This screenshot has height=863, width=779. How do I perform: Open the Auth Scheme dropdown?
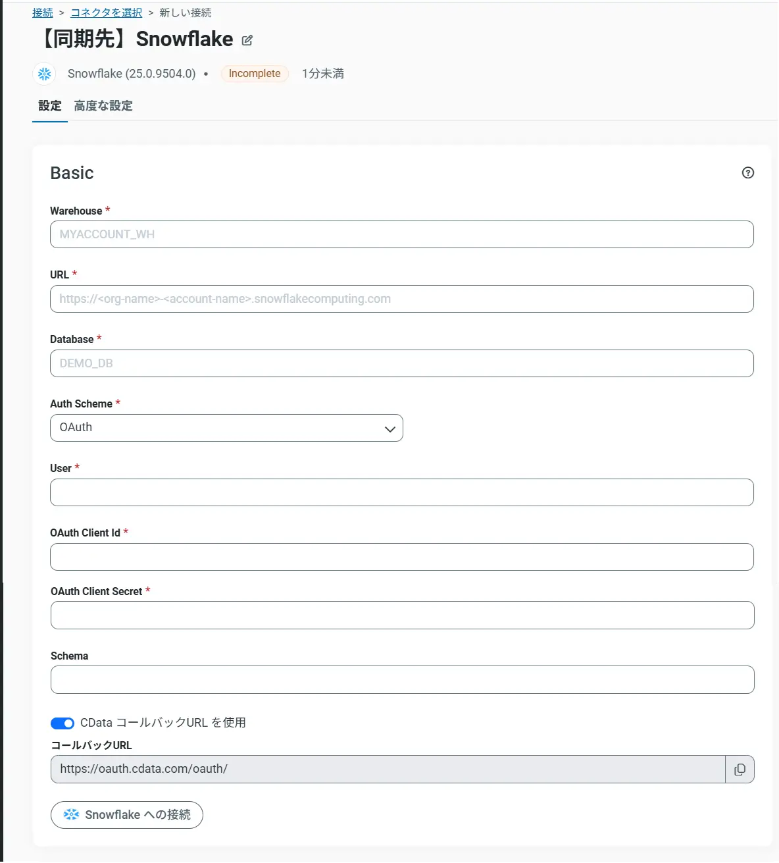(x=226, y=428)
